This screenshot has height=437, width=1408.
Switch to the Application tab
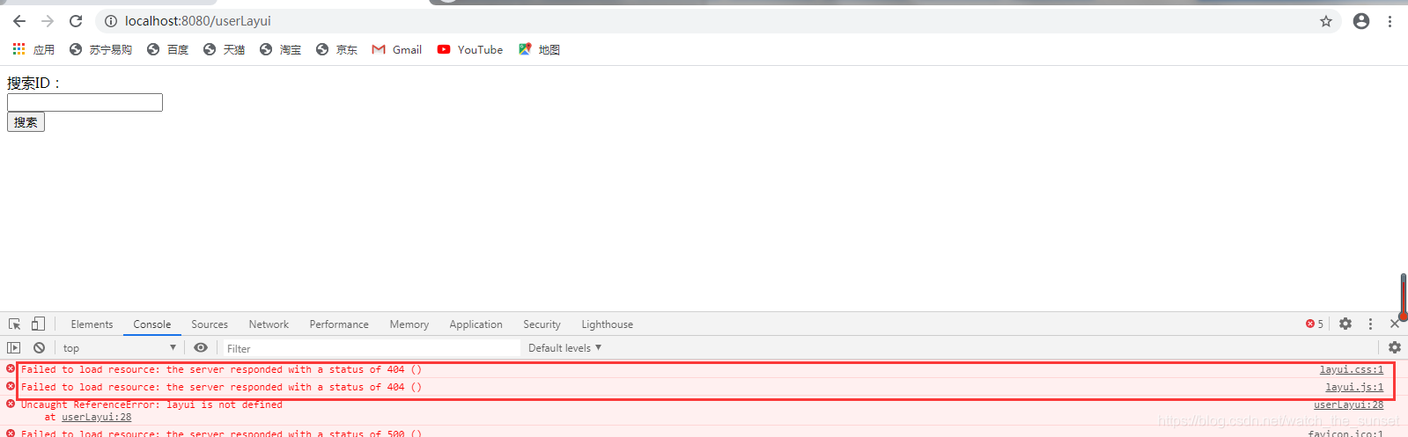click(475, 324)
